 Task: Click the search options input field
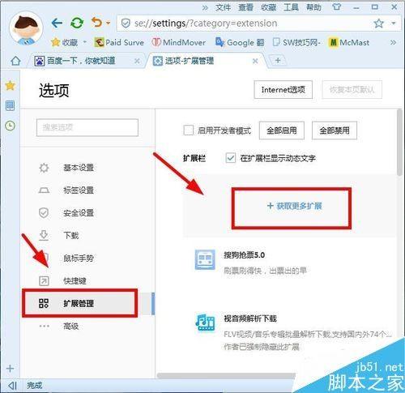[87, 127]
